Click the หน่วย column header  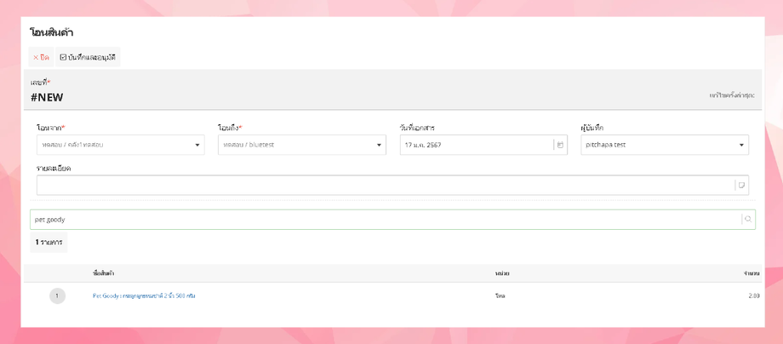point(502,273)
